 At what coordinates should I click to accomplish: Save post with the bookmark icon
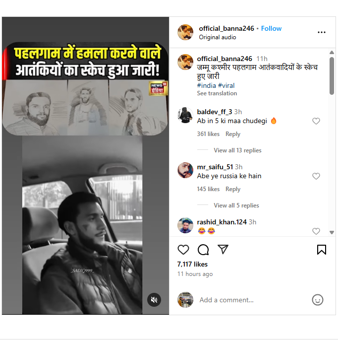[322, 250]
